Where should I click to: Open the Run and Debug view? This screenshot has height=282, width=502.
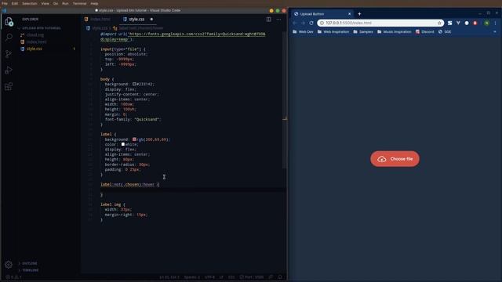tap(9, 70)
